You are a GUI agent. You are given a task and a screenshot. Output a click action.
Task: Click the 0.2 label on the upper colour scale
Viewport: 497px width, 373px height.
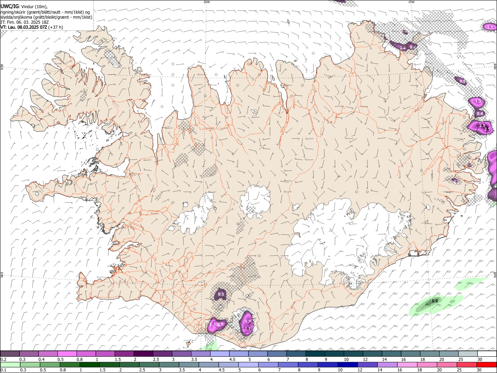(3, 359)
